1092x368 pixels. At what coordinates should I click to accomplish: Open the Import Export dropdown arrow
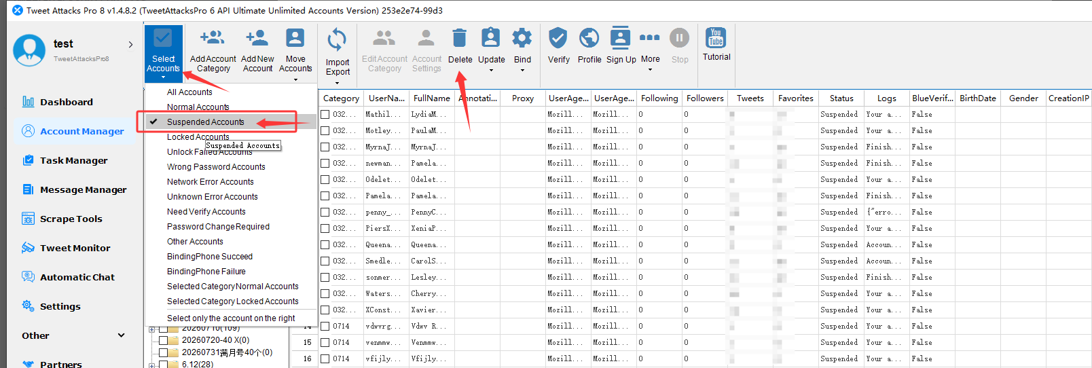pyautogui.click(x=337, y=83)
